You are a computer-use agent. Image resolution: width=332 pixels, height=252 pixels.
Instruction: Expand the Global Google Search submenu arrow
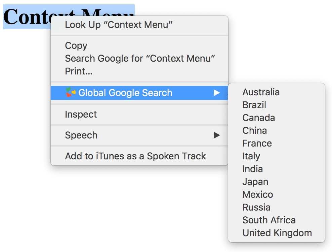click(x=217, y=93)
